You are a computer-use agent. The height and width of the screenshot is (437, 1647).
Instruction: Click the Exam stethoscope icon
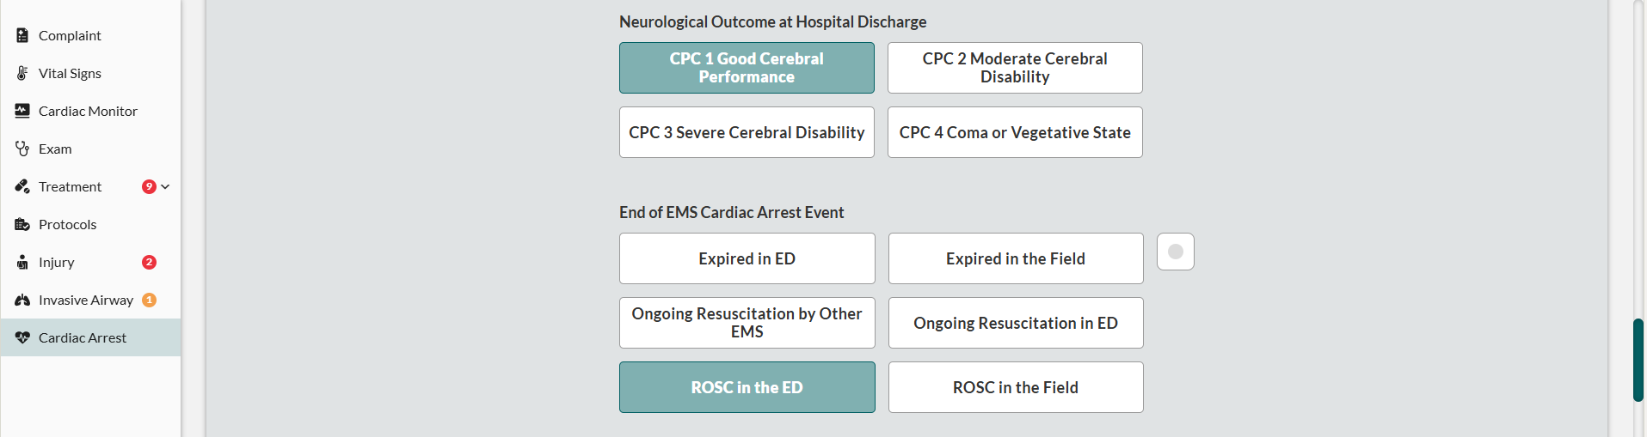pyautogui.click(x=22, y=149)
